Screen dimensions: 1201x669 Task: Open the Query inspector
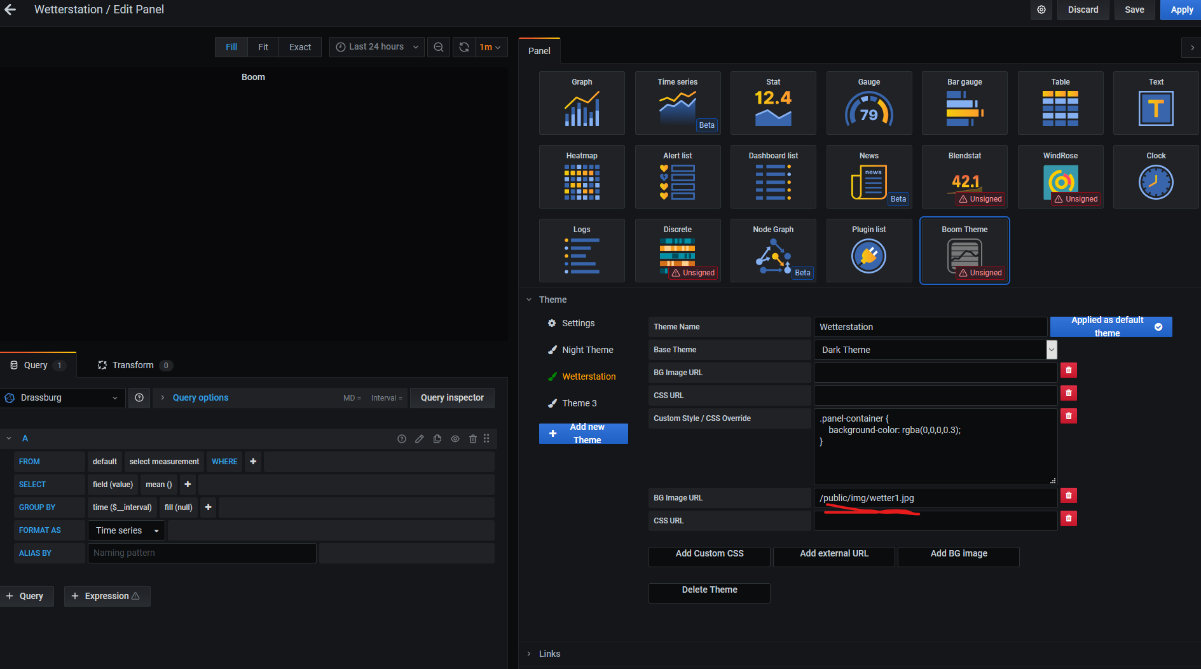click(452, 398)
